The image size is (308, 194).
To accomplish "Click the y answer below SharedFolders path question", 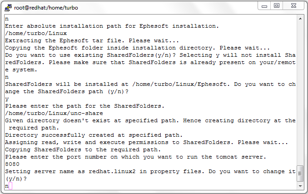I will [7, 99].
